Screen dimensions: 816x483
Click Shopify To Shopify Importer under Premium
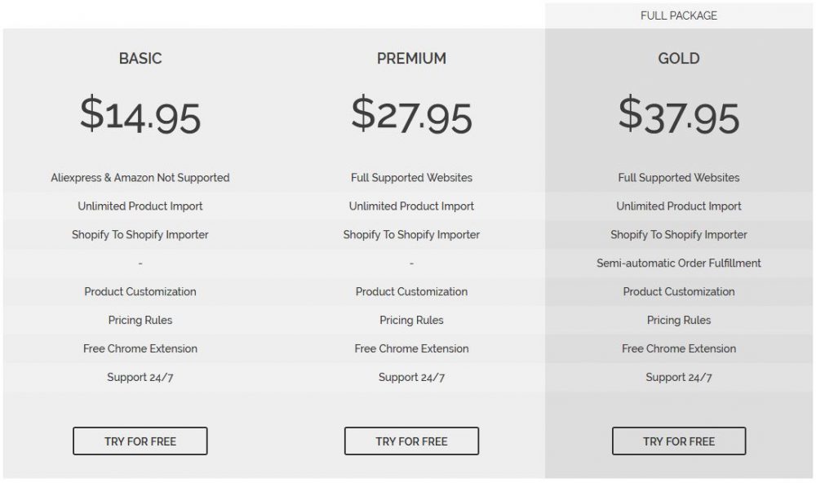pyautogui.click(x=411, y=235)
